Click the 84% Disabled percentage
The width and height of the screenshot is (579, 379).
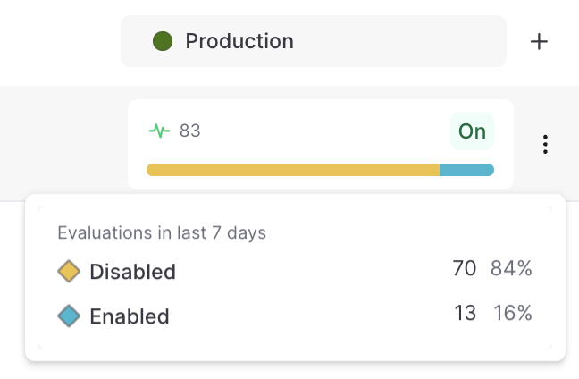click(511, 268)
